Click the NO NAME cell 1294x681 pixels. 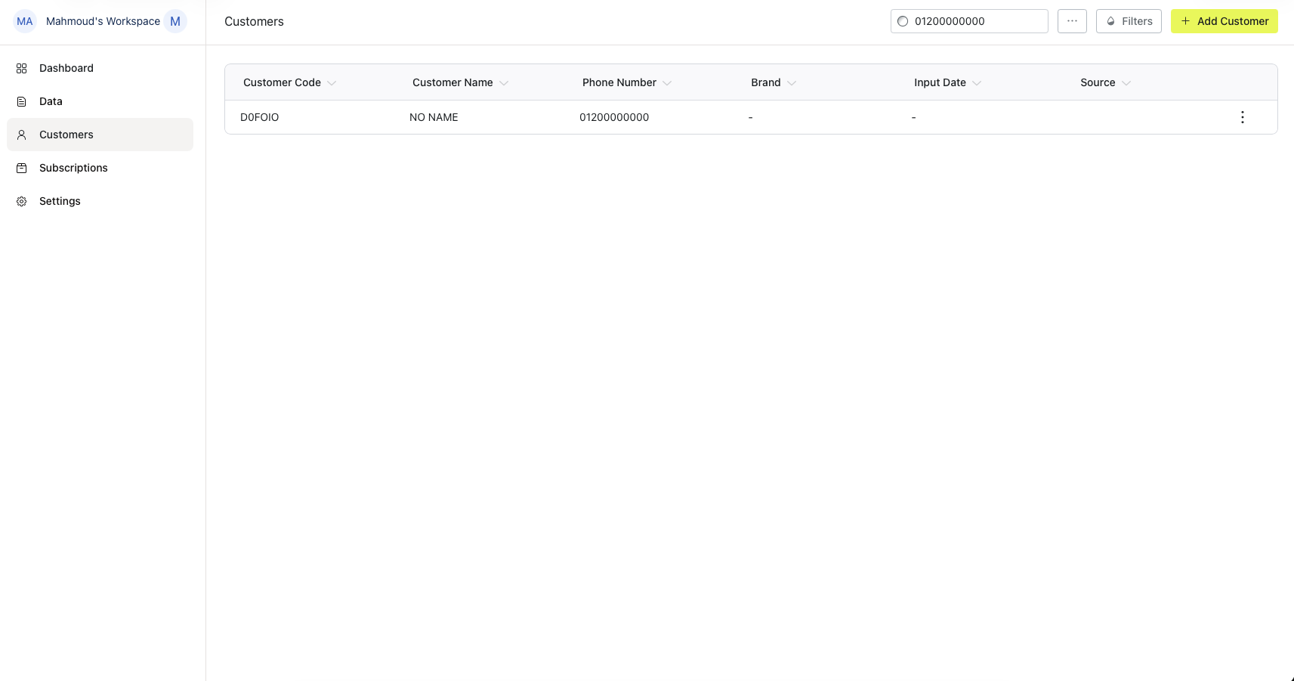point(434,117)
